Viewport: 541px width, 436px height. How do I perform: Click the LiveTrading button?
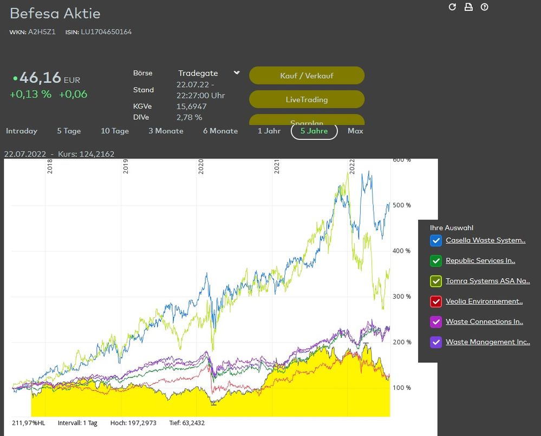307,99
